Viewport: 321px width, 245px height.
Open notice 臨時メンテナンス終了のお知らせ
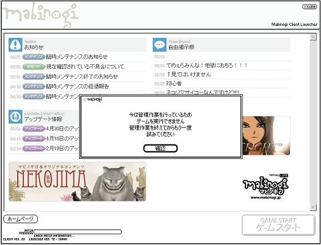82,76
